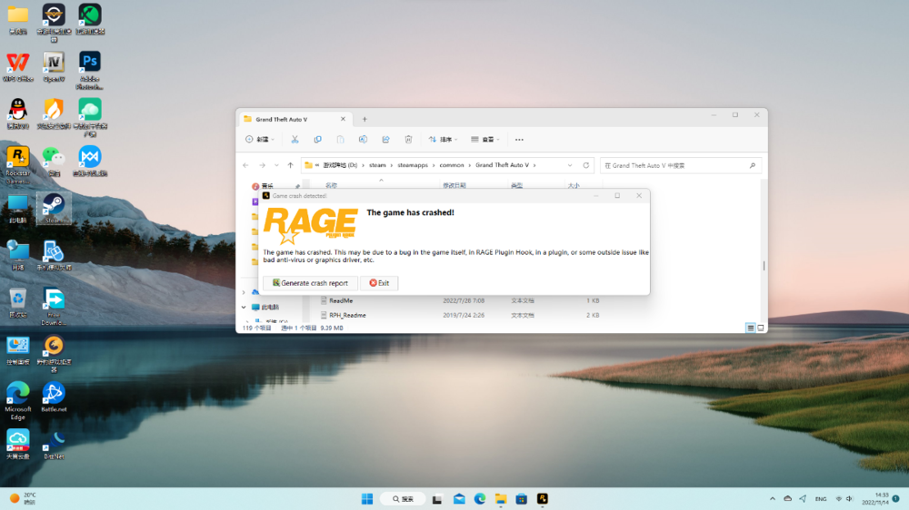Click the Delete trash icon in Explorer toolbar
The image size is (909, 510).
[x=408, y=140]
